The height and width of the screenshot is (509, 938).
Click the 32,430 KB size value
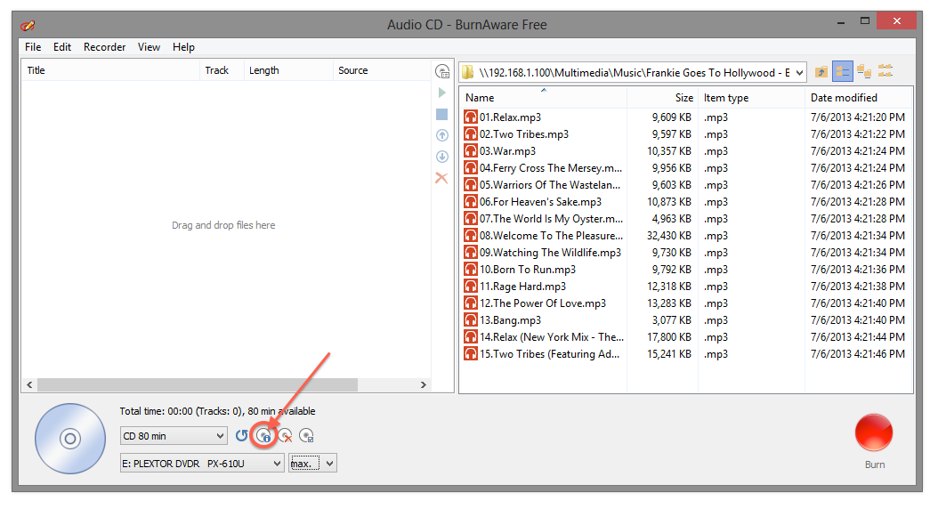tap(669, 236)
